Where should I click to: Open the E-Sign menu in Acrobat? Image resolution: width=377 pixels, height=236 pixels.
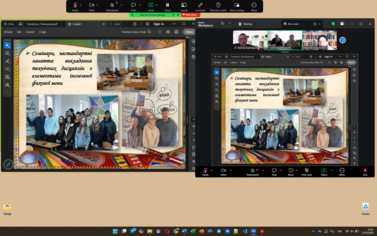click(x=43, y=32)
